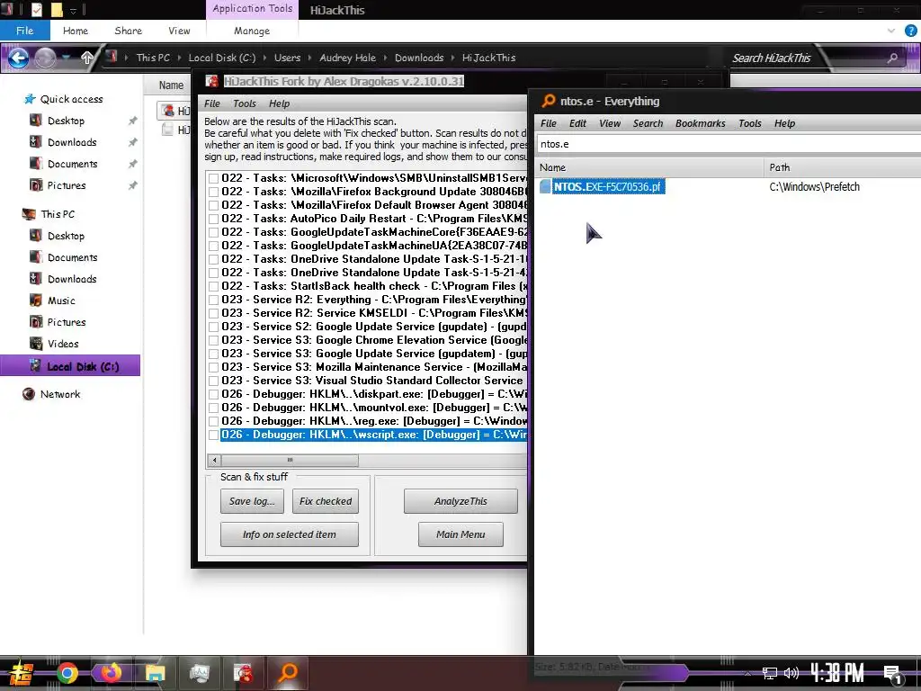Open the volume control in system tray

(x=791, y=673)
